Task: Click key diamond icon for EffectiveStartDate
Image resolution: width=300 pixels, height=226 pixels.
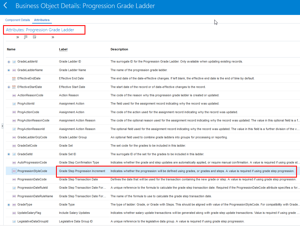Action: pos(9,87)
